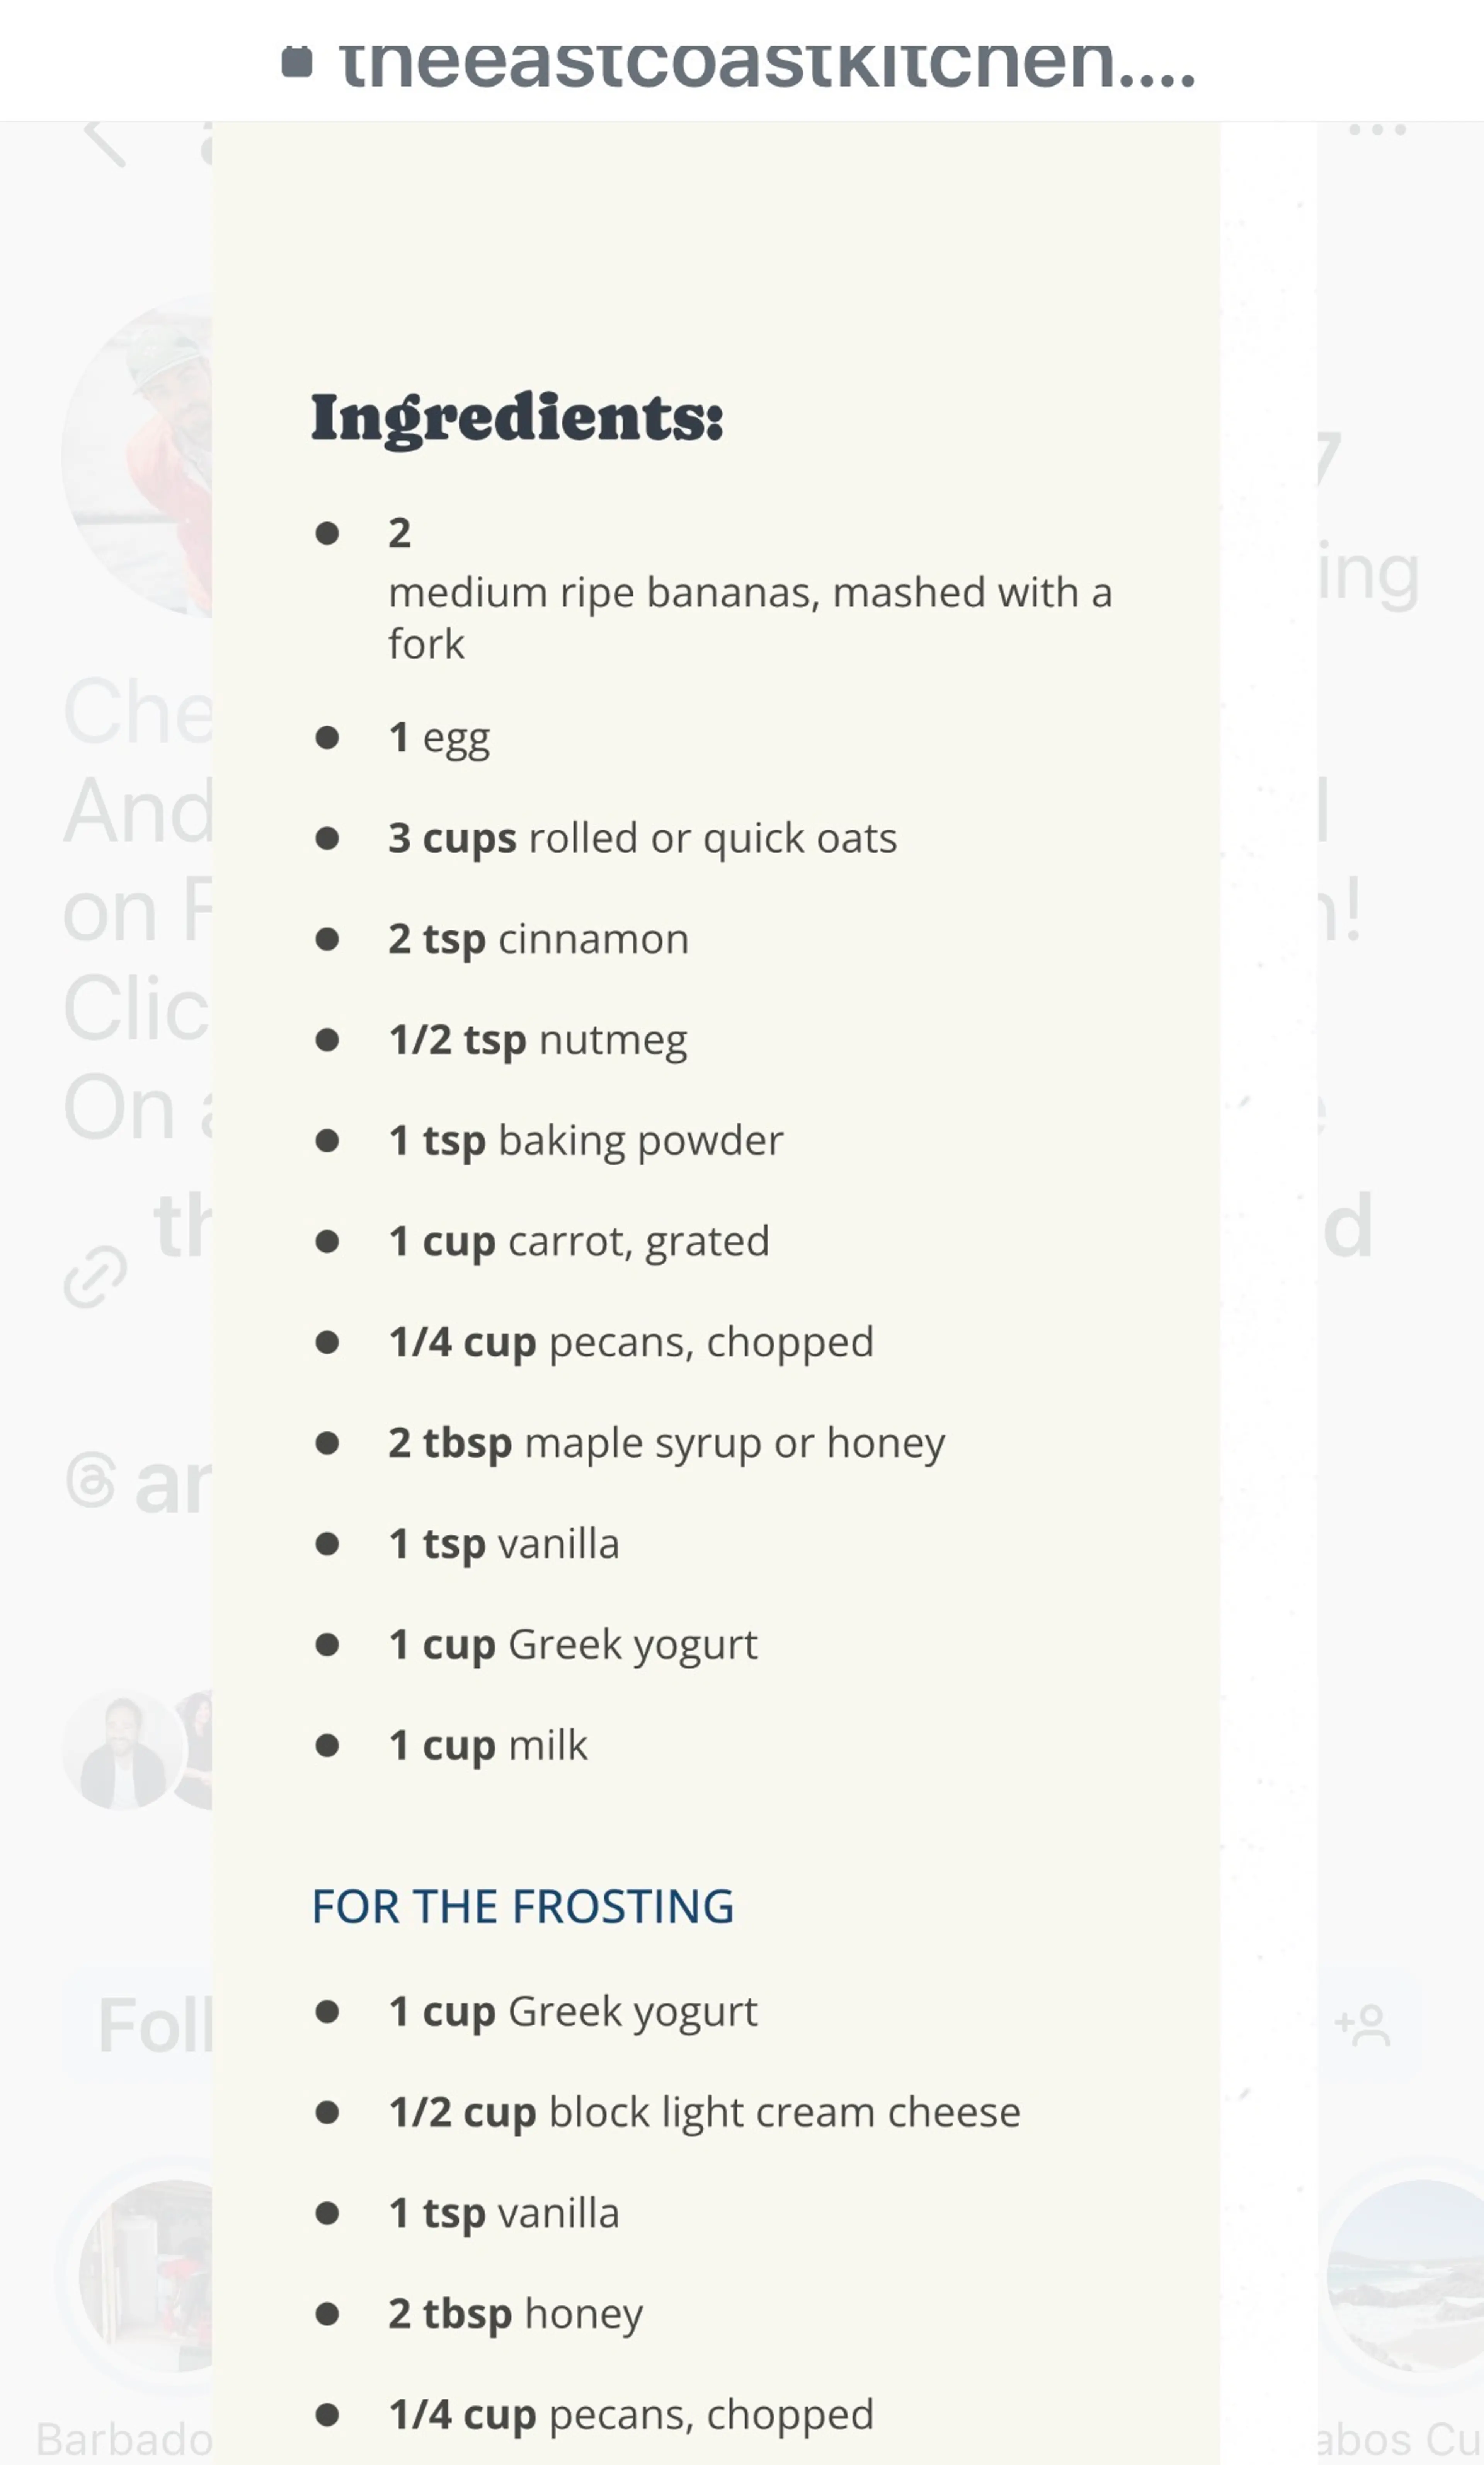The image size is (1484, 2465).
Task: Tap the profile picture avatar
Action: tap(137, 457)
